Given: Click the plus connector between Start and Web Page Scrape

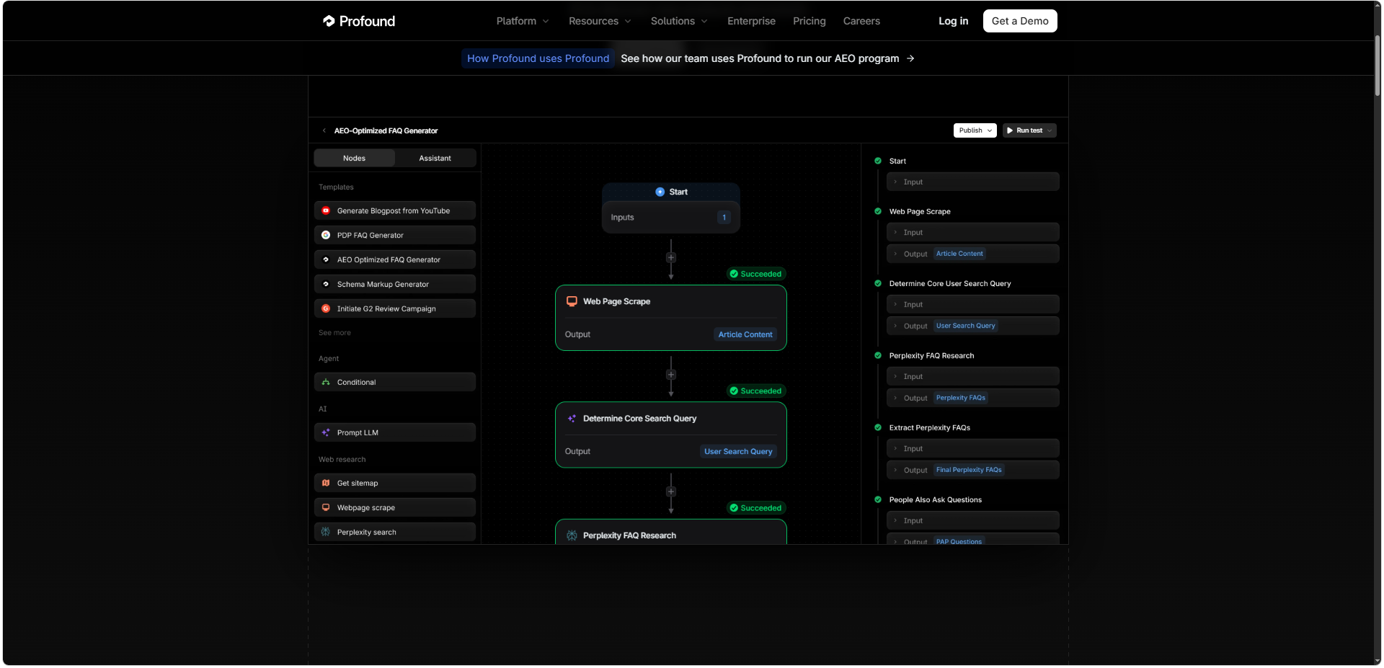Looking at the screenshot, I should point(671,257).
